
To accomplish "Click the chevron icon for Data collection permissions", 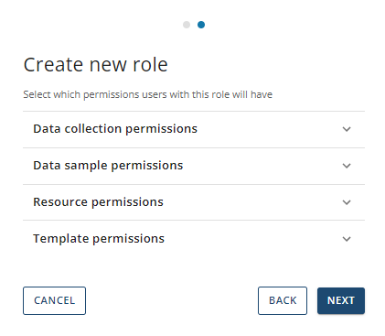I will click(347, 129).
